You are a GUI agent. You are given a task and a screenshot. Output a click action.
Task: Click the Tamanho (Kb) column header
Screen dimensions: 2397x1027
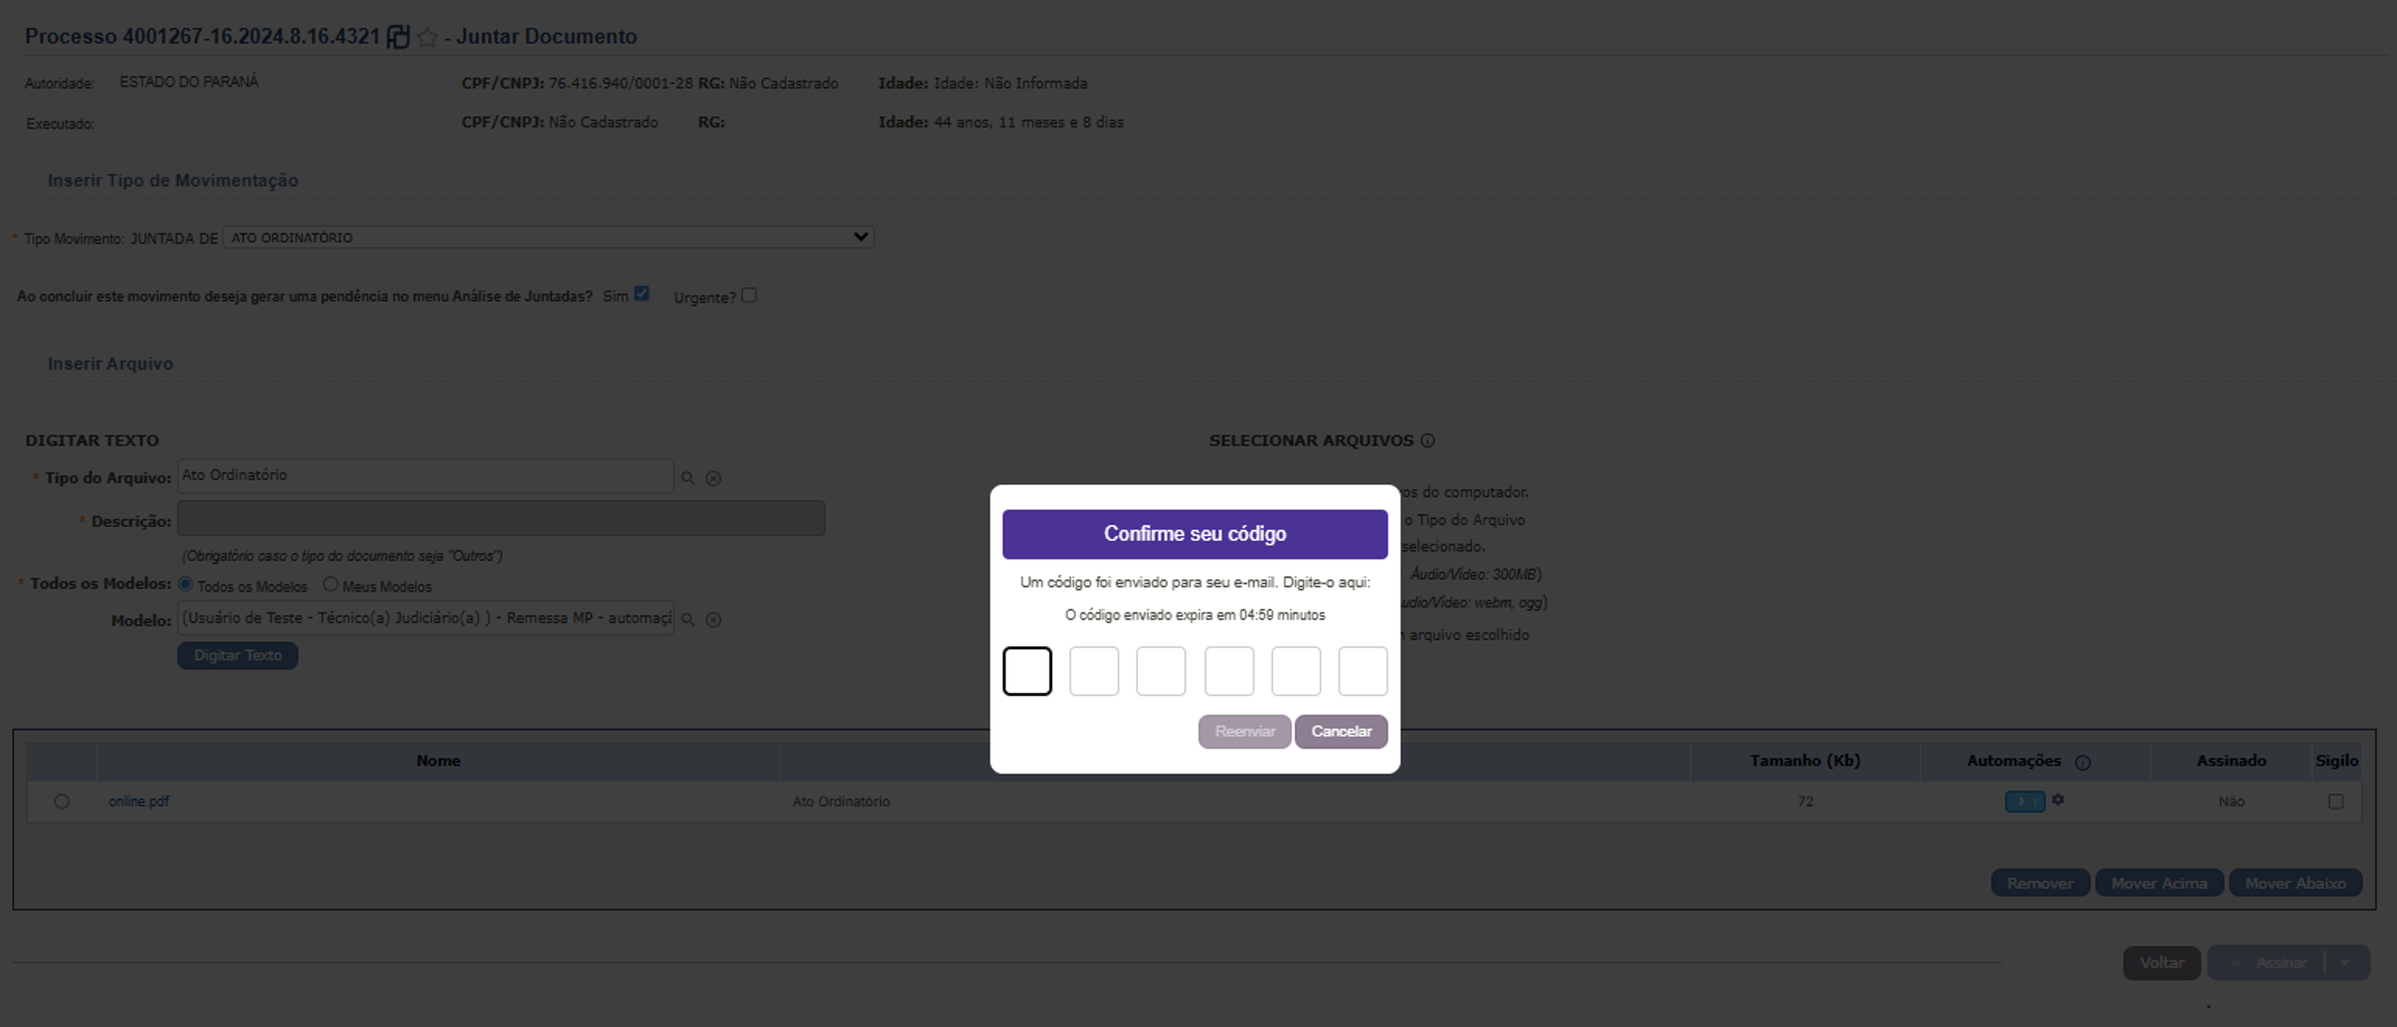point(1804,761)
